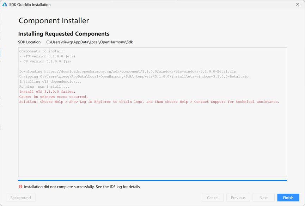Click the 'JS version 3.1.0.0 (js)' line

[x=45, y=61]
